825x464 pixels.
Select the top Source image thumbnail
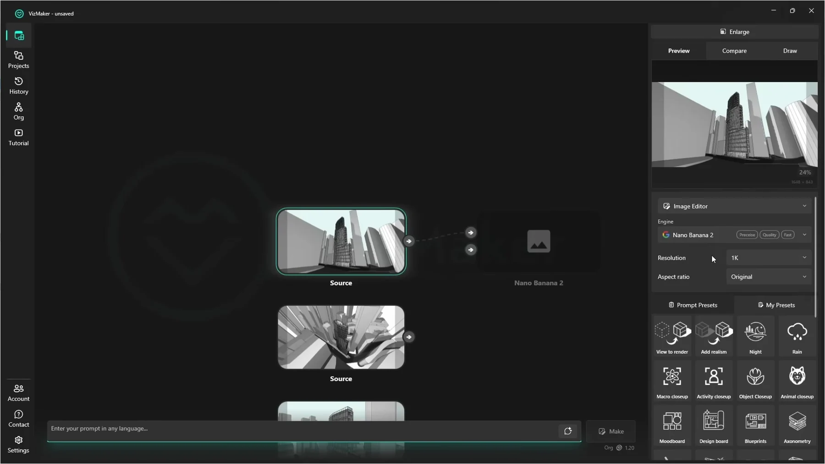(341, 241)
